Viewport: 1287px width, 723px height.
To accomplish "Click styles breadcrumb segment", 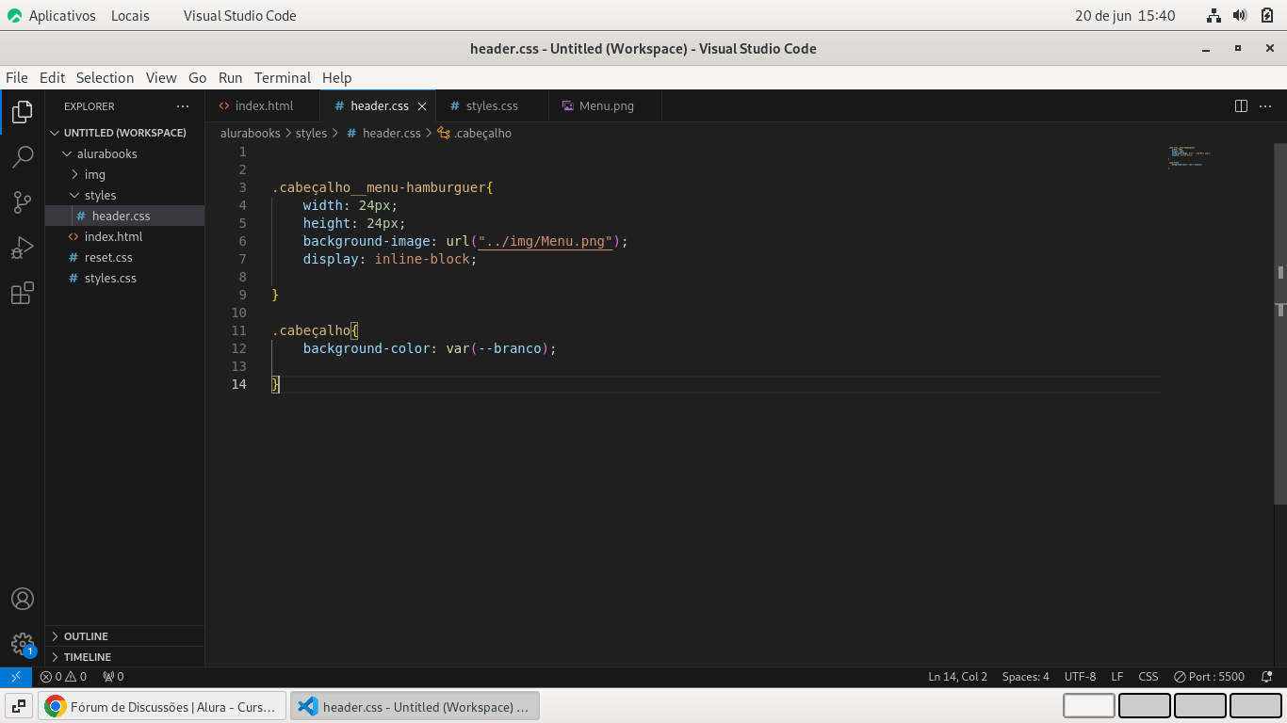I will tap(311, 134).
